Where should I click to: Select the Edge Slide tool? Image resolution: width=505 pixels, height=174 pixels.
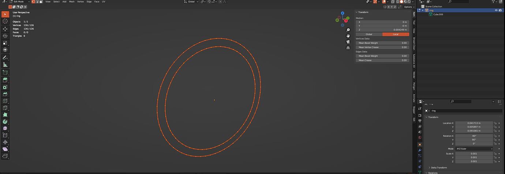point(5,136)
